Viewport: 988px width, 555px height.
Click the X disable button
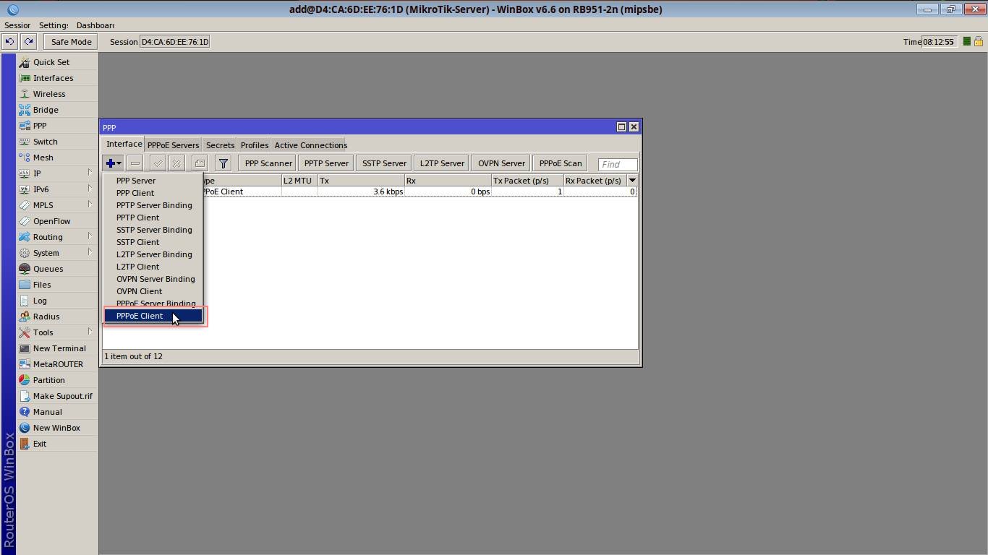click(x=176, y=163)
